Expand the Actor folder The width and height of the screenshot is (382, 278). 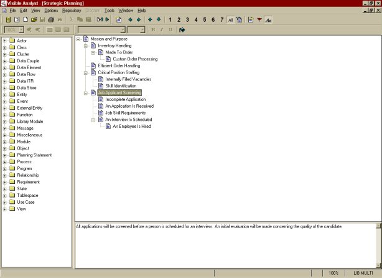pos(4,41)
